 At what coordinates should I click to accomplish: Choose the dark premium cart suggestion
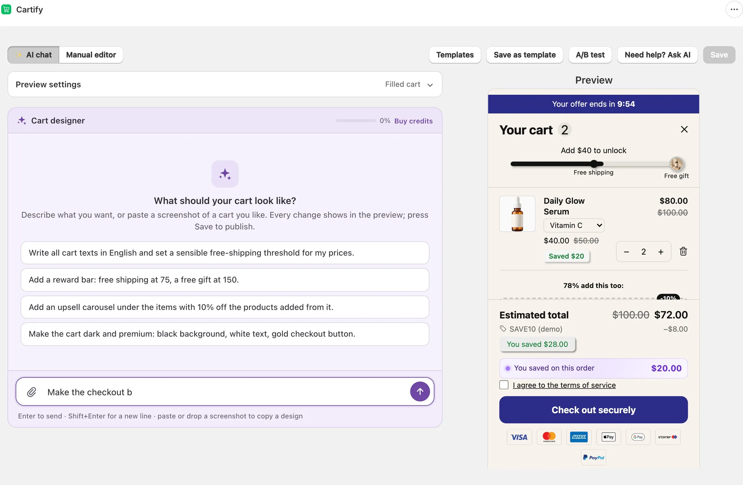(225, 334)
